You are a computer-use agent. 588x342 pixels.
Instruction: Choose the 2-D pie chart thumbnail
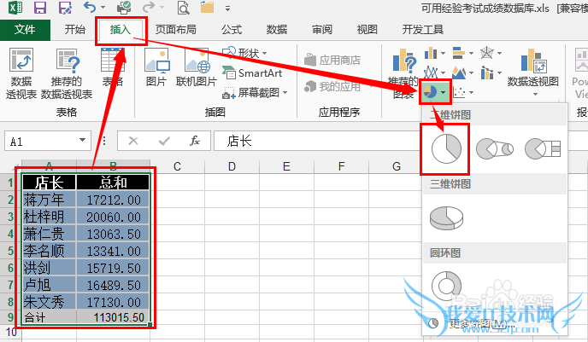click(446, 149)
